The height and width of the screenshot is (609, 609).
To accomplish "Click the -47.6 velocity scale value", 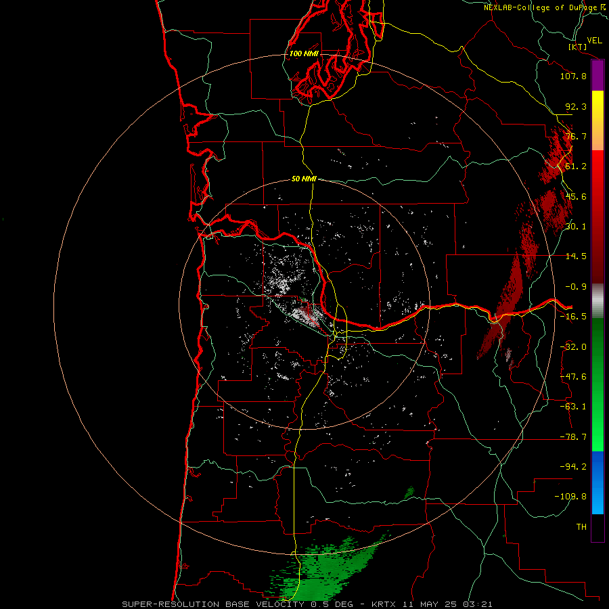I will coord(573,377).
